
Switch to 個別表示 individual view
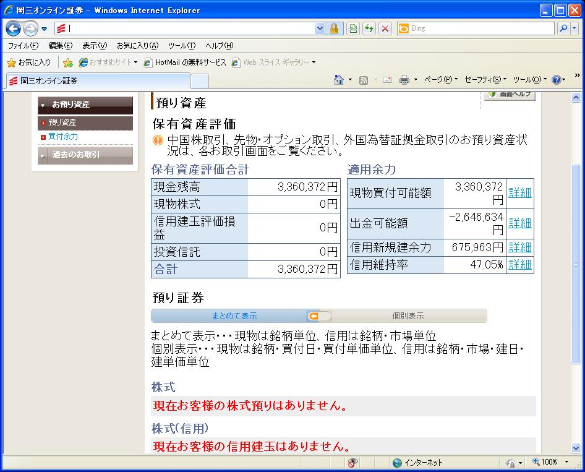click(408, 316)
